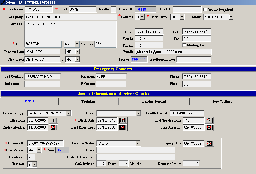Click the 1st contact Phone field
Viewport: 256px width, 174px height.
coord(197,76)
